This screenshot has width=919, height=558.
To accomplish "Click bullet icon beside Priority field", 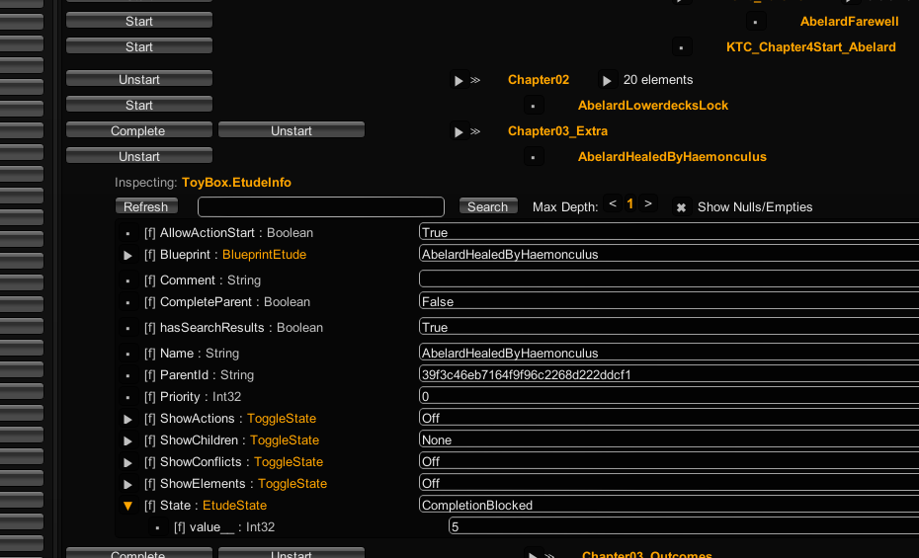I will tap(127, 398).
